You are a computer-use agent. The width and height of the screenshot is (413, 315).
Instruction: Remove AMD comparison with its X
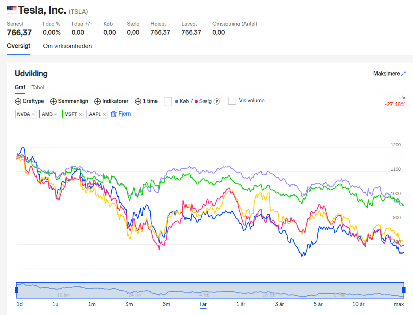[x=55, y=114]
